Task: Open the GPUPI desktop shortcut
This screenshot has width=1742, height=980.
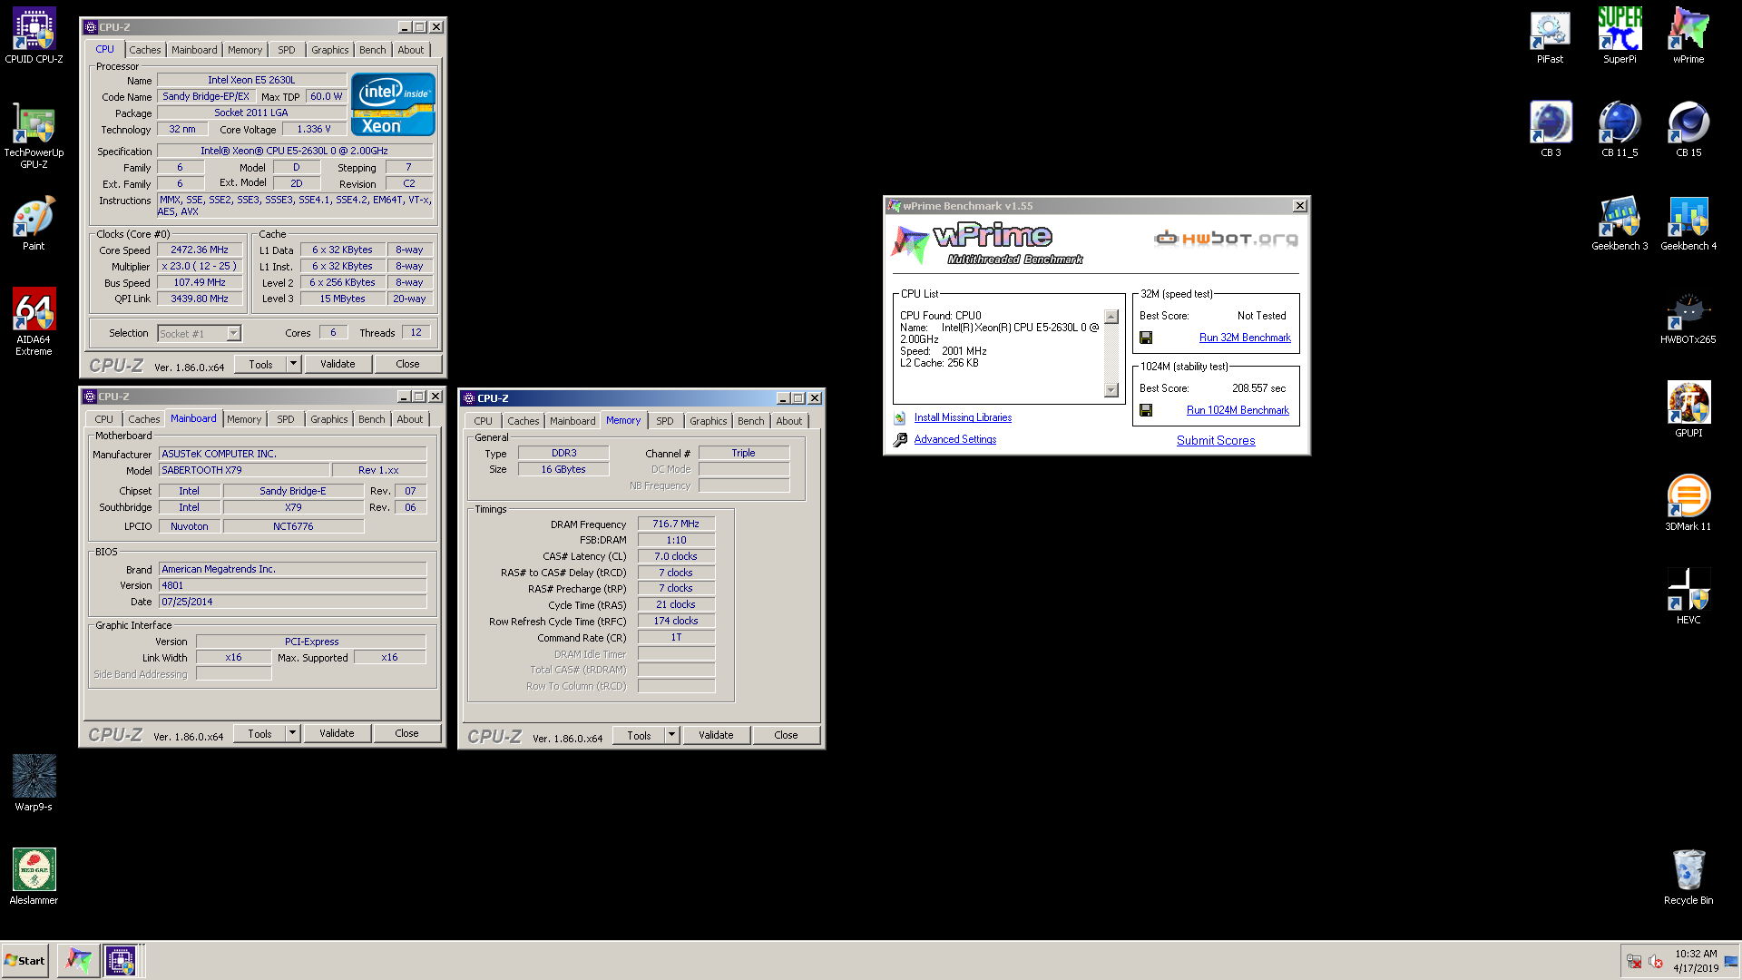Action: coord(1688,409)
